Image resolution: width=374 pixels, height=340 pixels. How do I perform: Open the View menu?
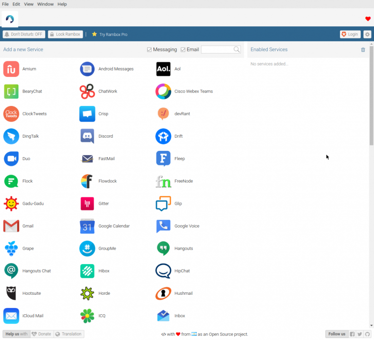click(x=29, y=4)
